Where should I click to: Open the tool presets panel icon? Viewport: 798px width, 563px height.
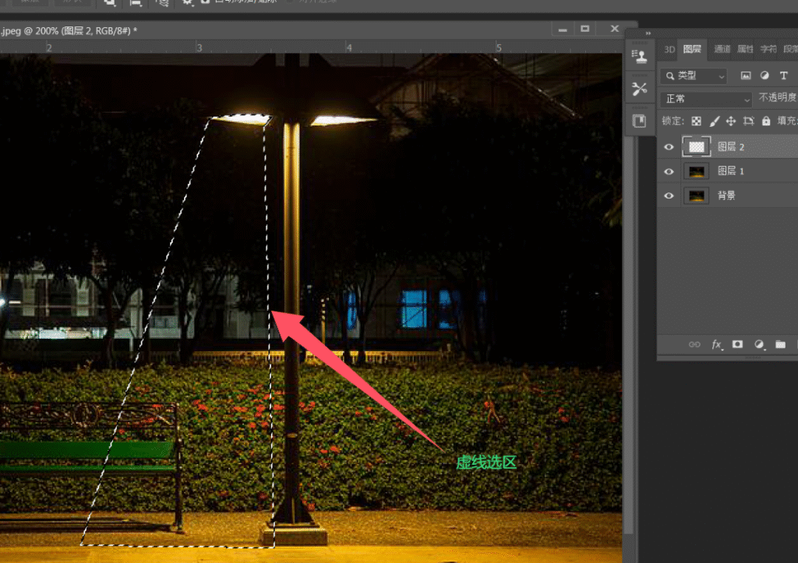[639, 89]
